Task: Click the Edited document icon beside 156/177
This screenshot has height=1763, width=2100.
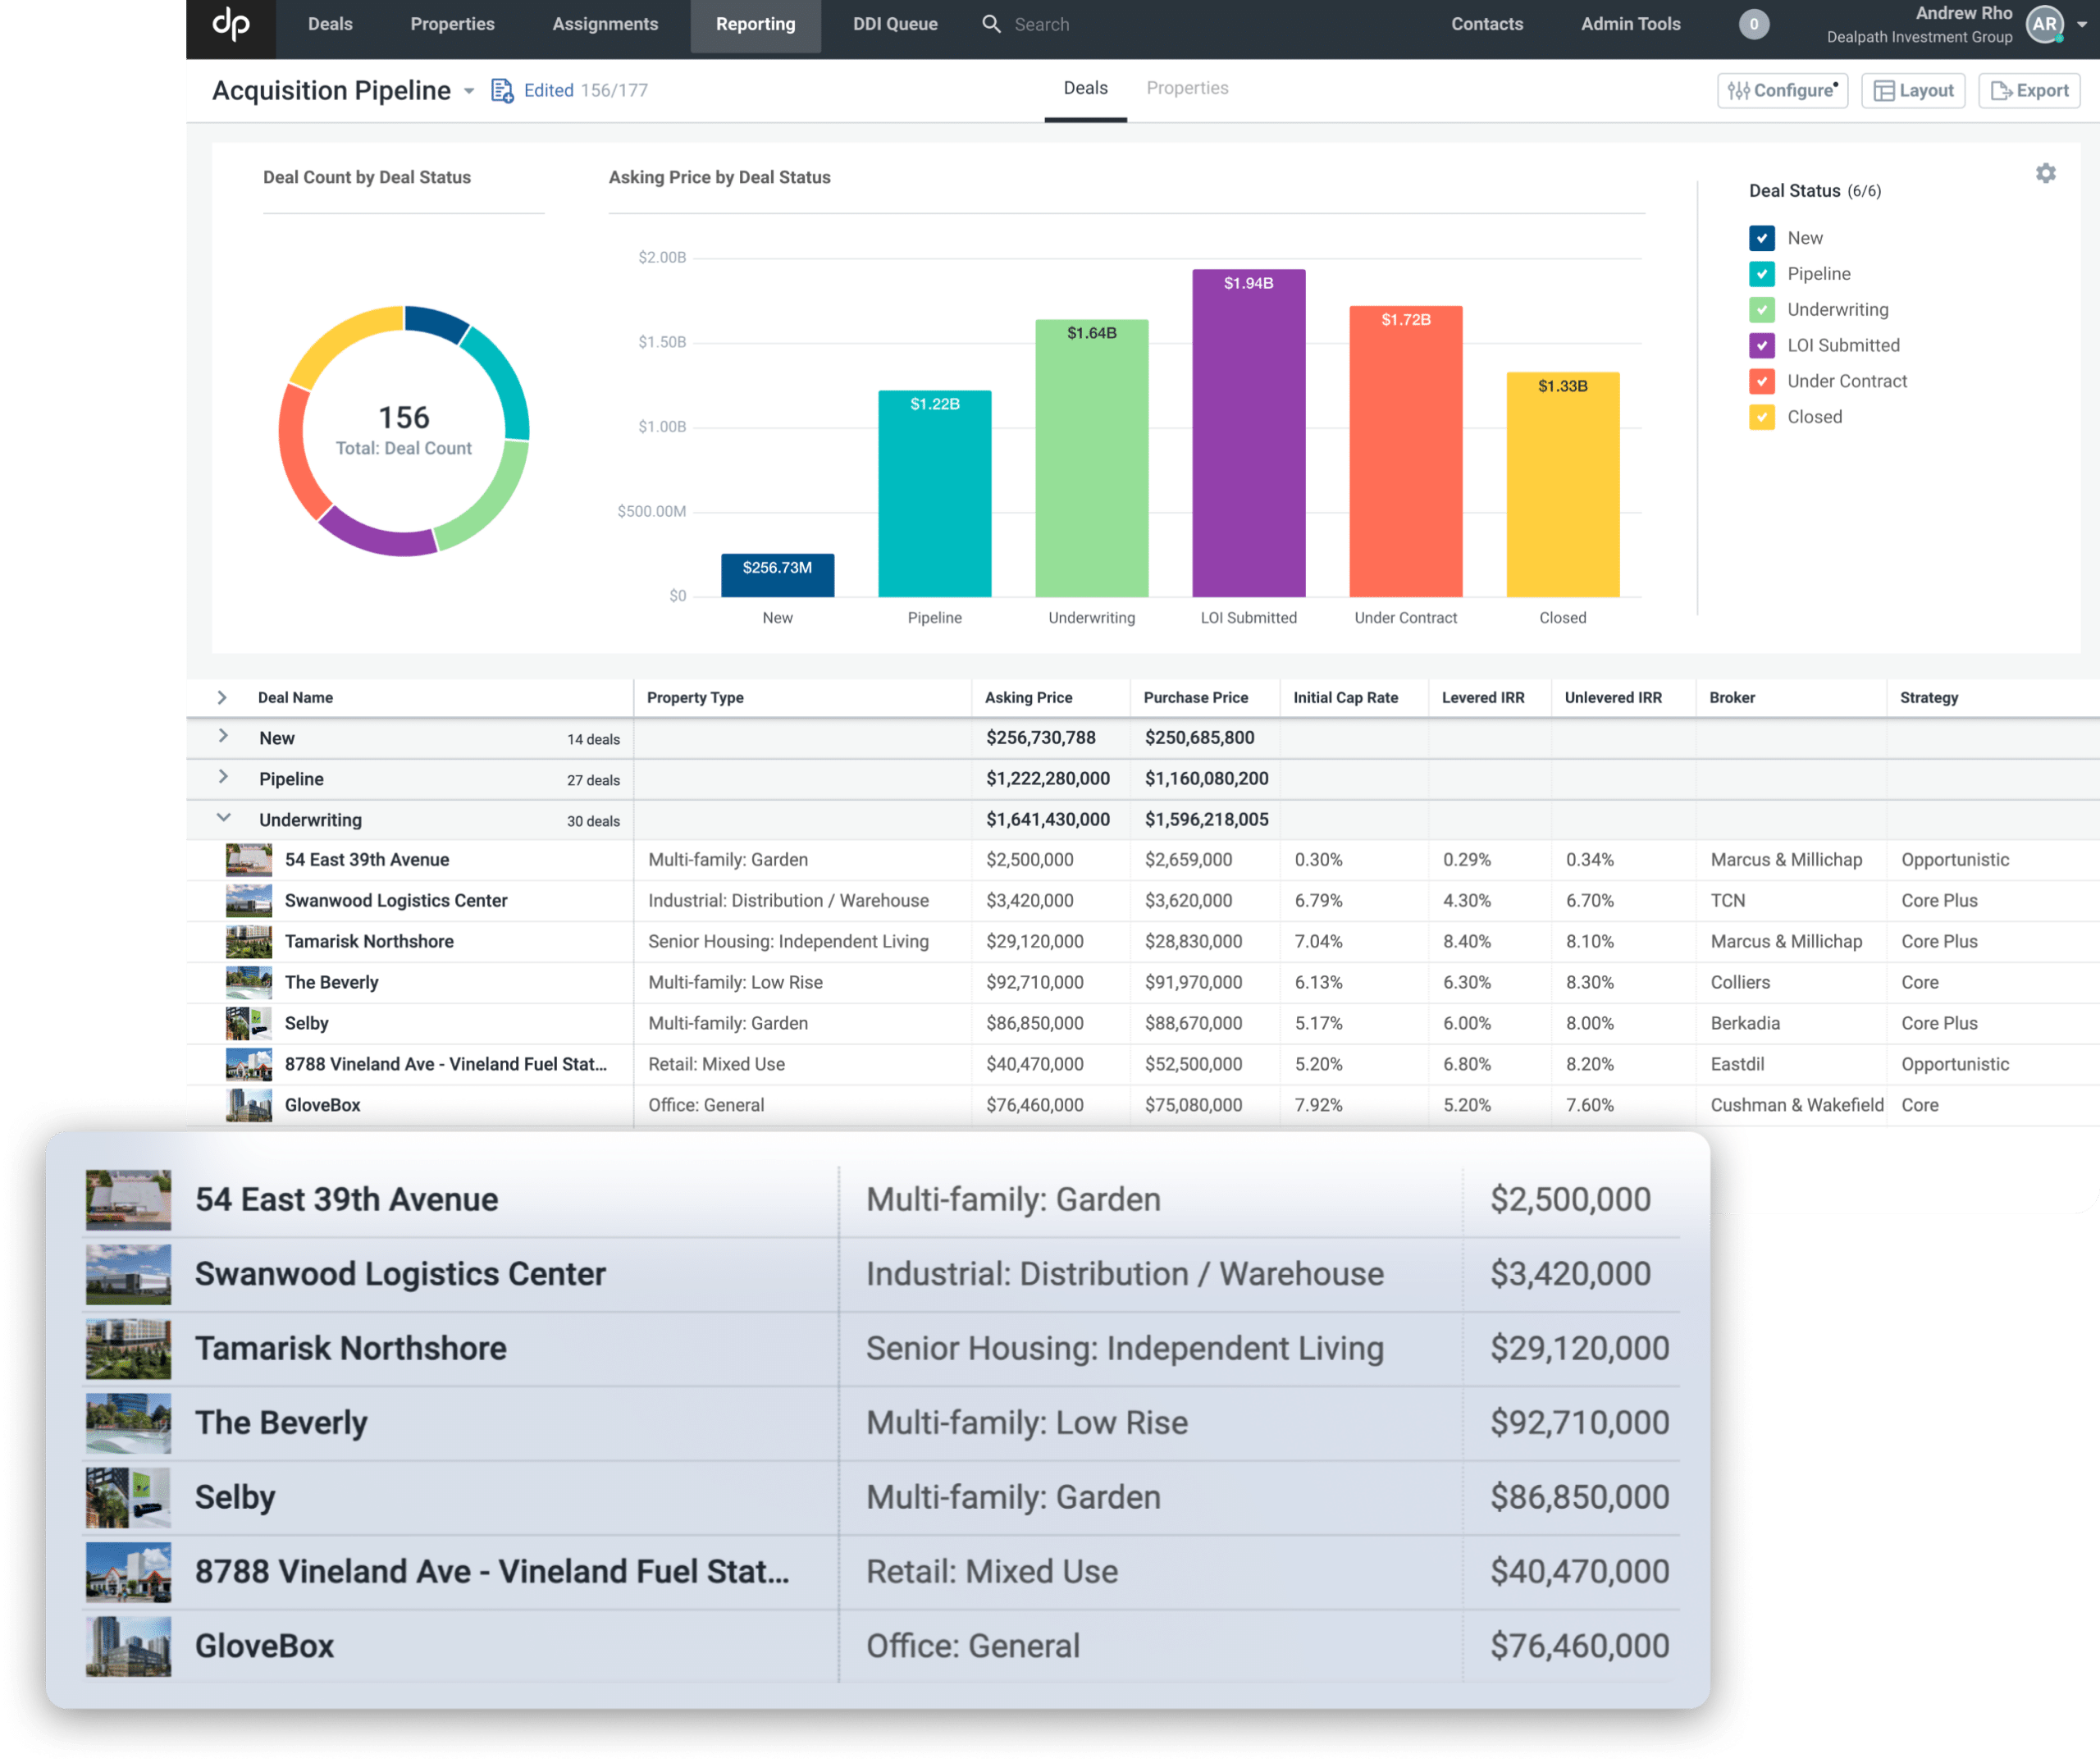Action: coord(501,90)
